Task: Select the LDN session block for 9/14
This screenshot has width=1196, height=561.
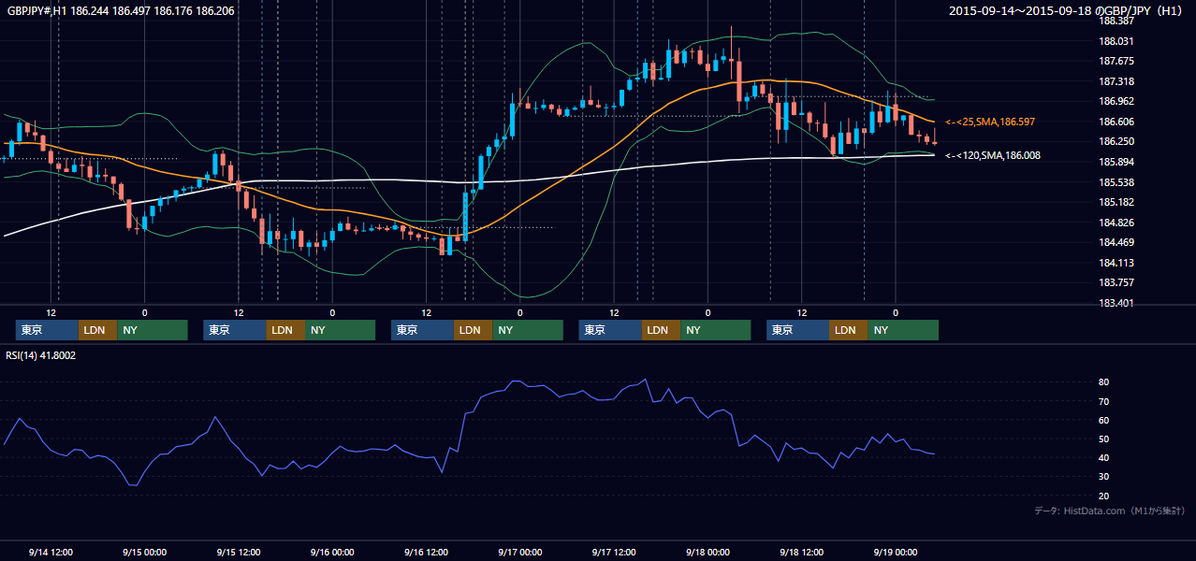Action: coord(97,330)
